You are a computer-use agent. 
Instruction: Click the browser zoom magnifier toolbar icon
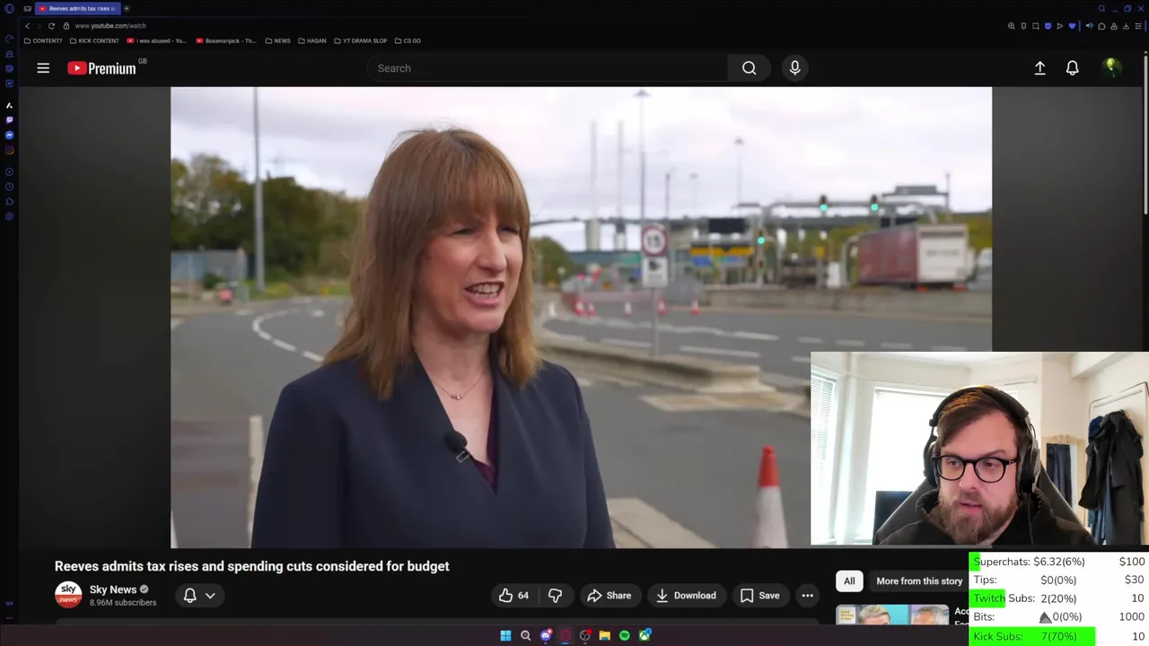coord(1011,26)
